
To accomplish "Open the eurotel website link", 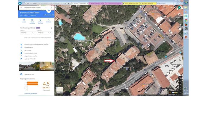I will [28, 47].
